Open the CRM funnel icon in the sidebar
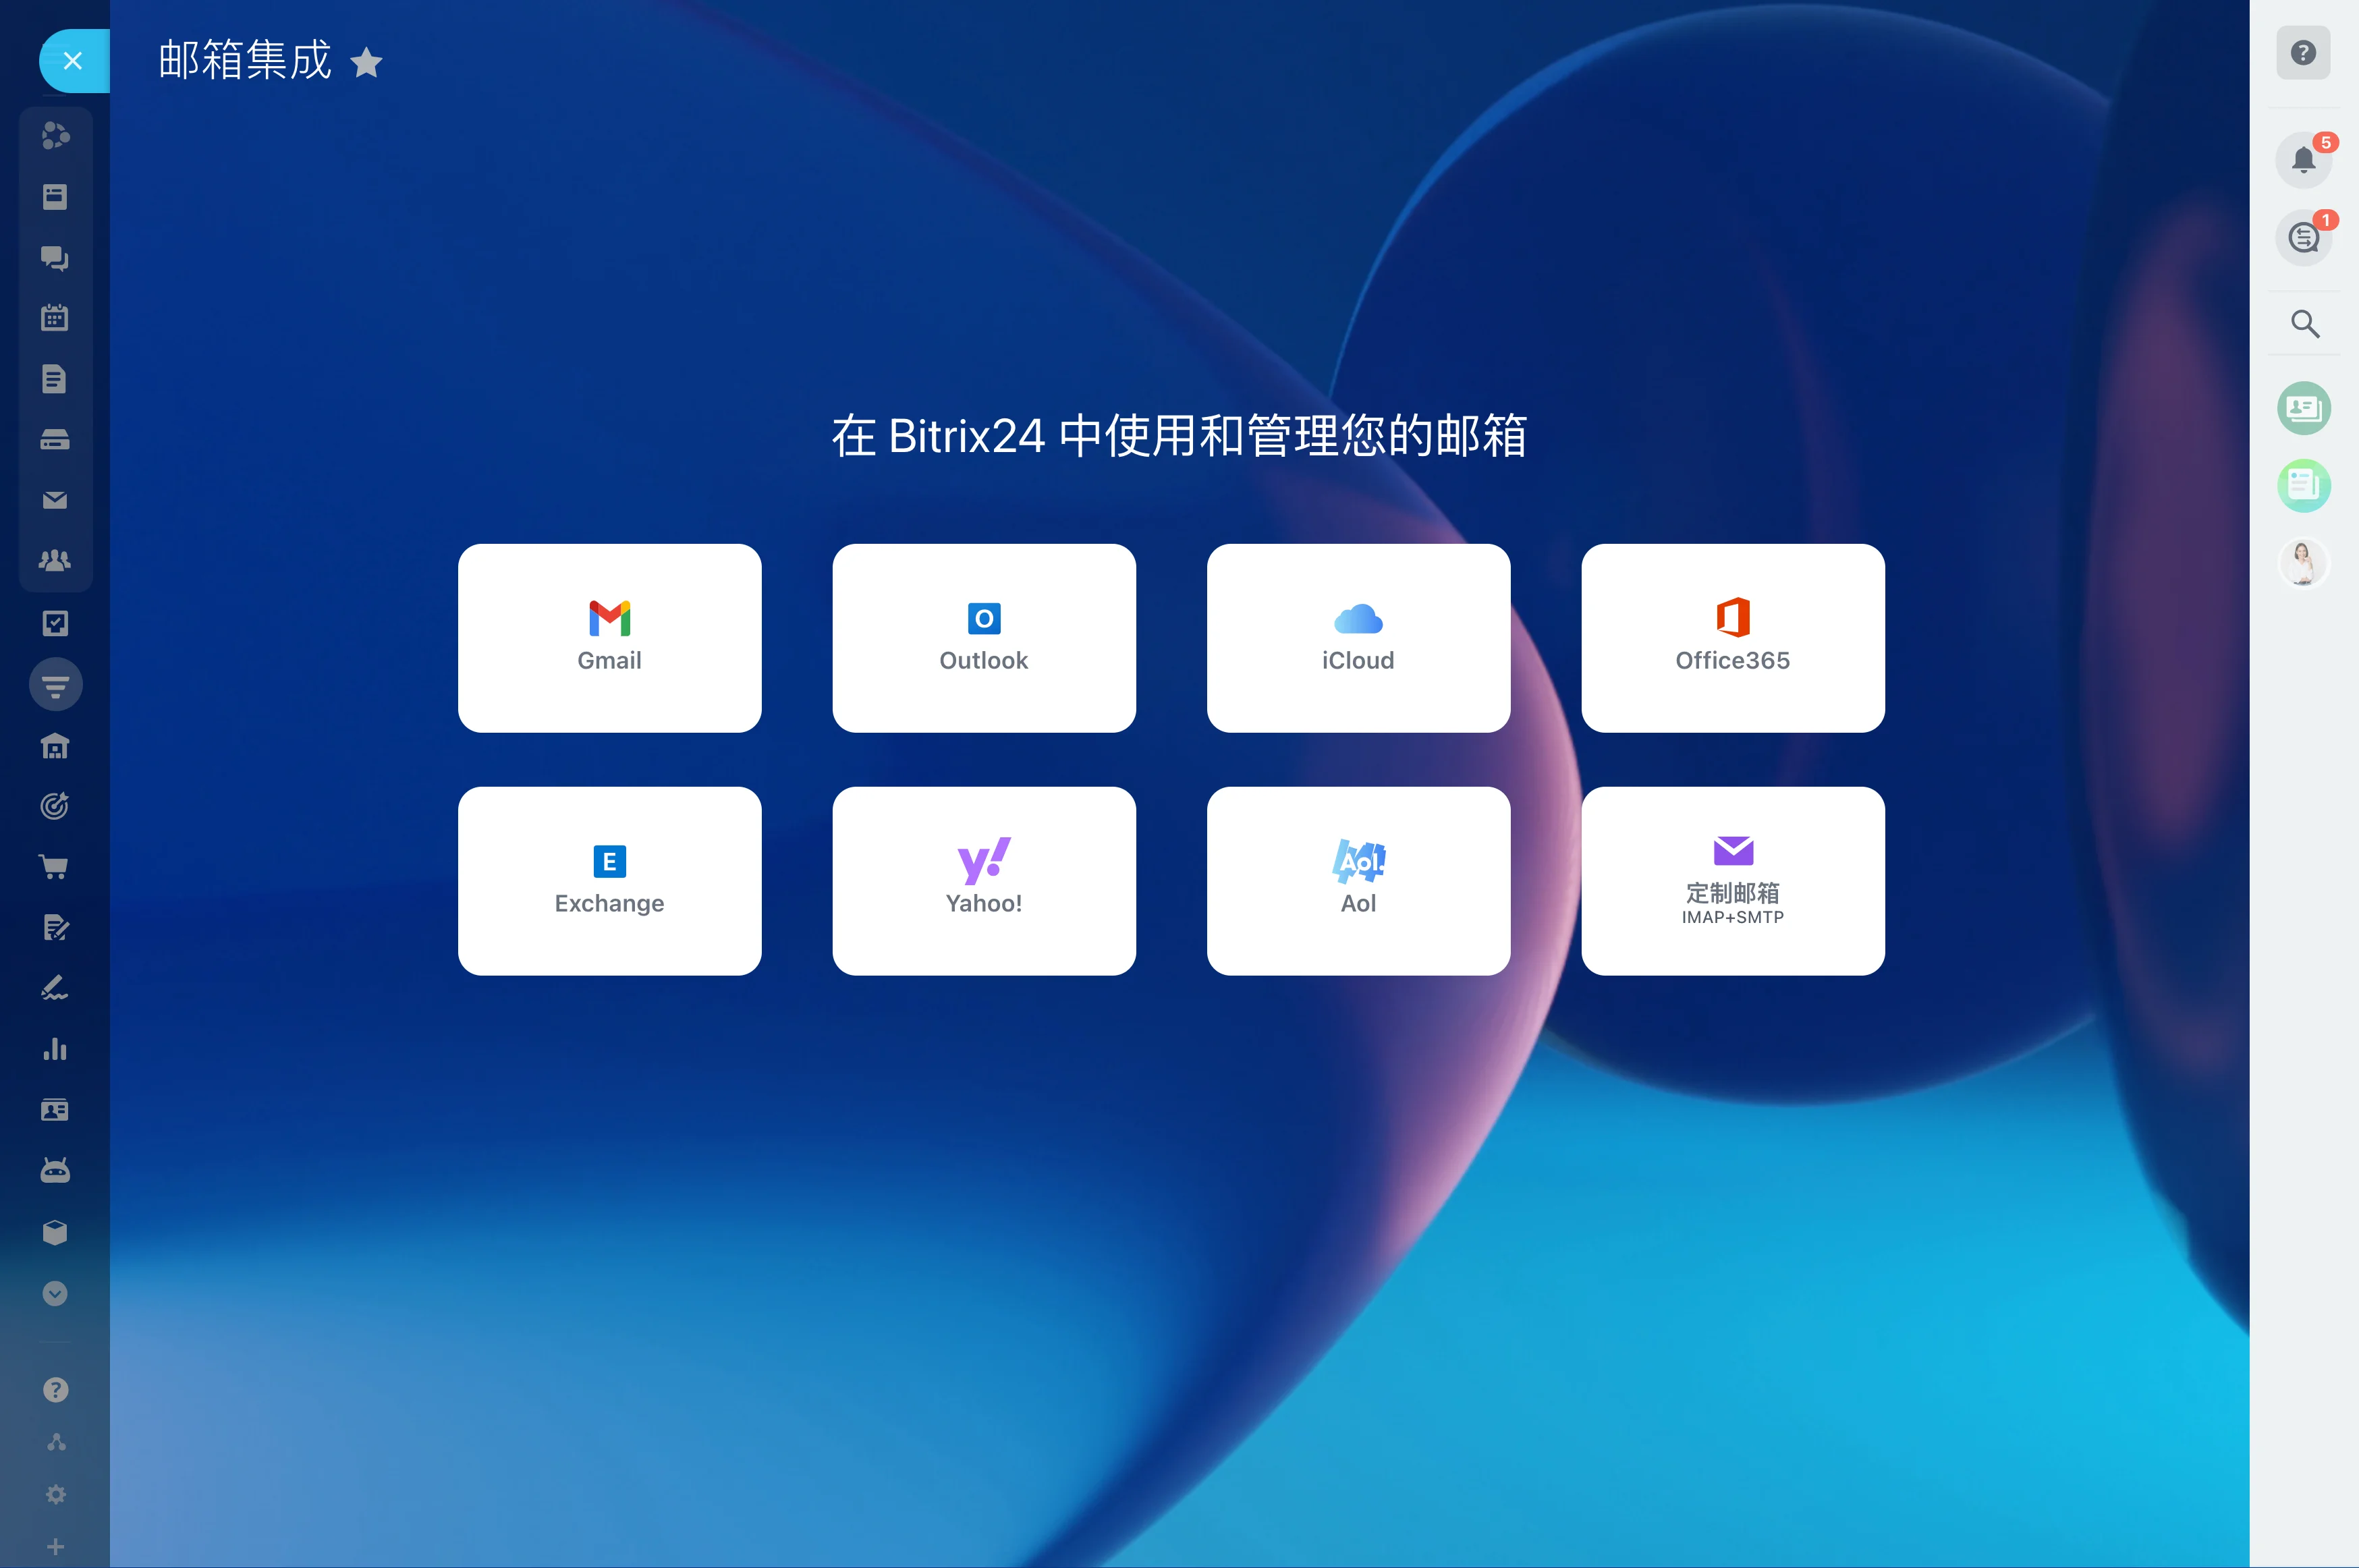 [56, 685]
